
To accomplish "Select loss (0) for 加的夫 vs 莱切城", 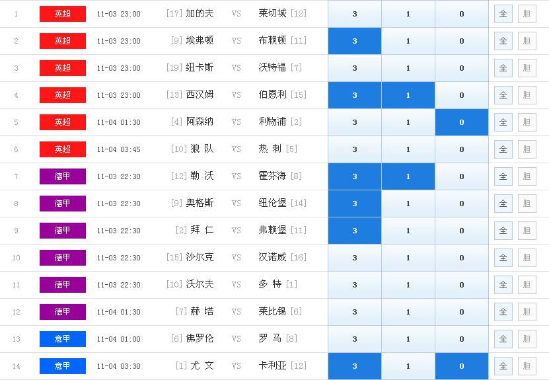I will (462, 14).
